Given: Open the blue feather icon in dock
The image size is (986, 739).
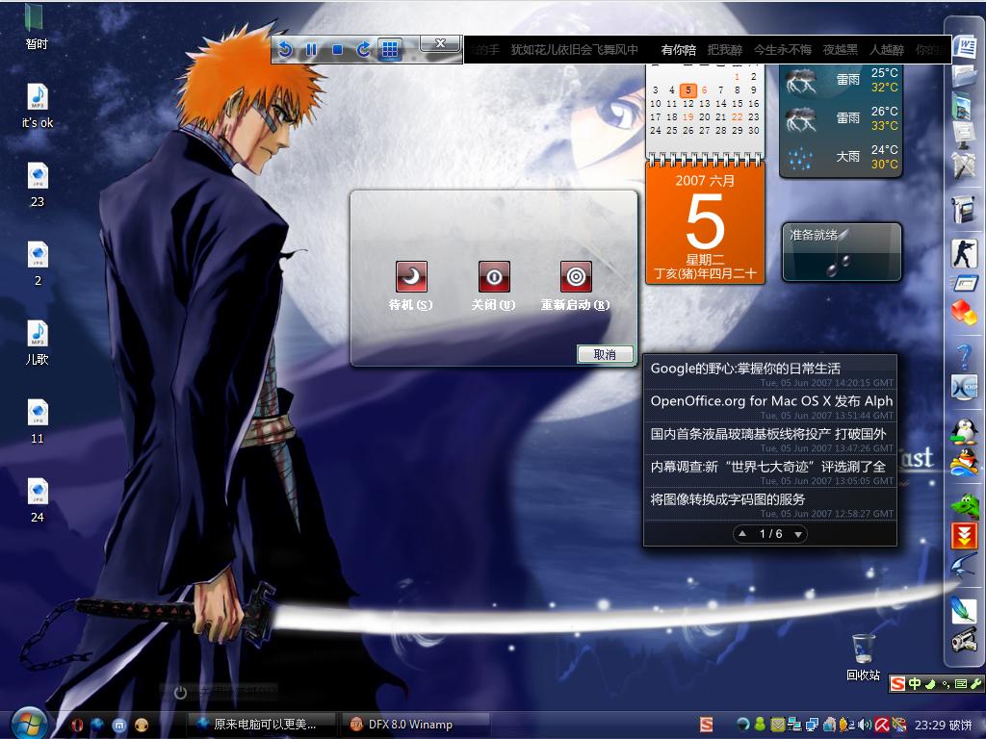Looking at the screenshot, I should [x=965, y=609].
